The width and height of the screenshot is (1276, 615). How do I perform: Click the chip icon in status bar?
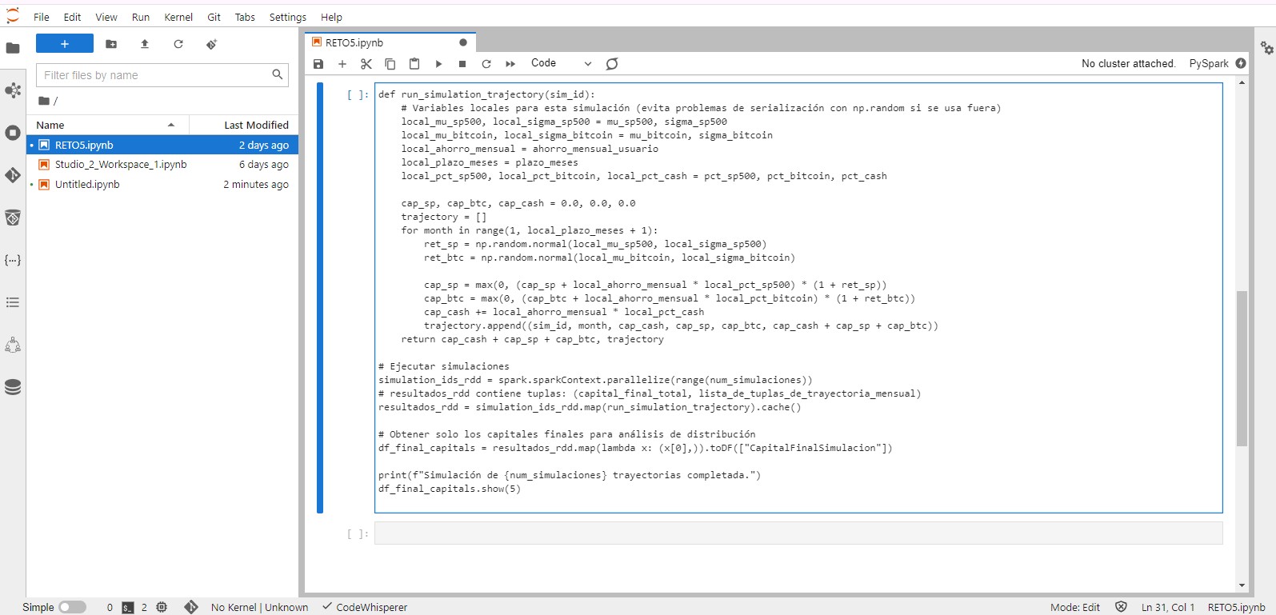click(162, 607)
